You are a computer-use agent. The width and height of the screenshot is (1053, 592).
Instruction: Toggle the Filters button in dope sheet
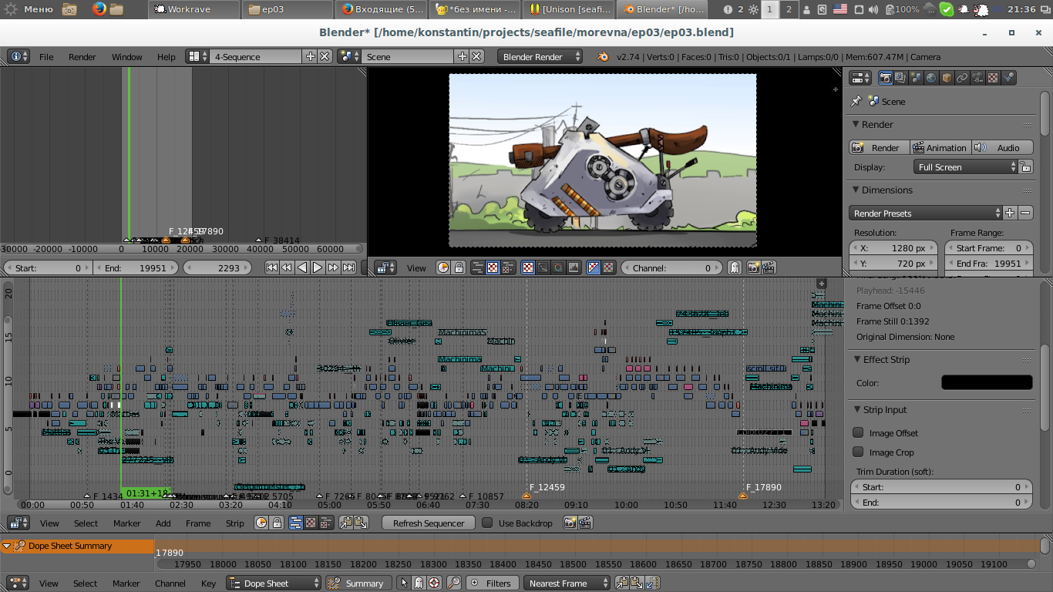pos(492,584)
